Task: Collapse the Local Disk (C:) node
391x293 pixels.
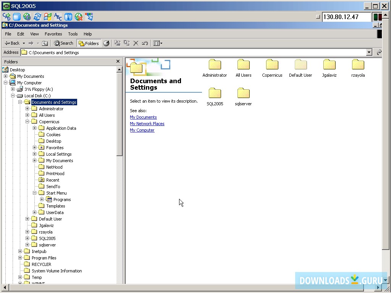Action: (x=13, y=96)
